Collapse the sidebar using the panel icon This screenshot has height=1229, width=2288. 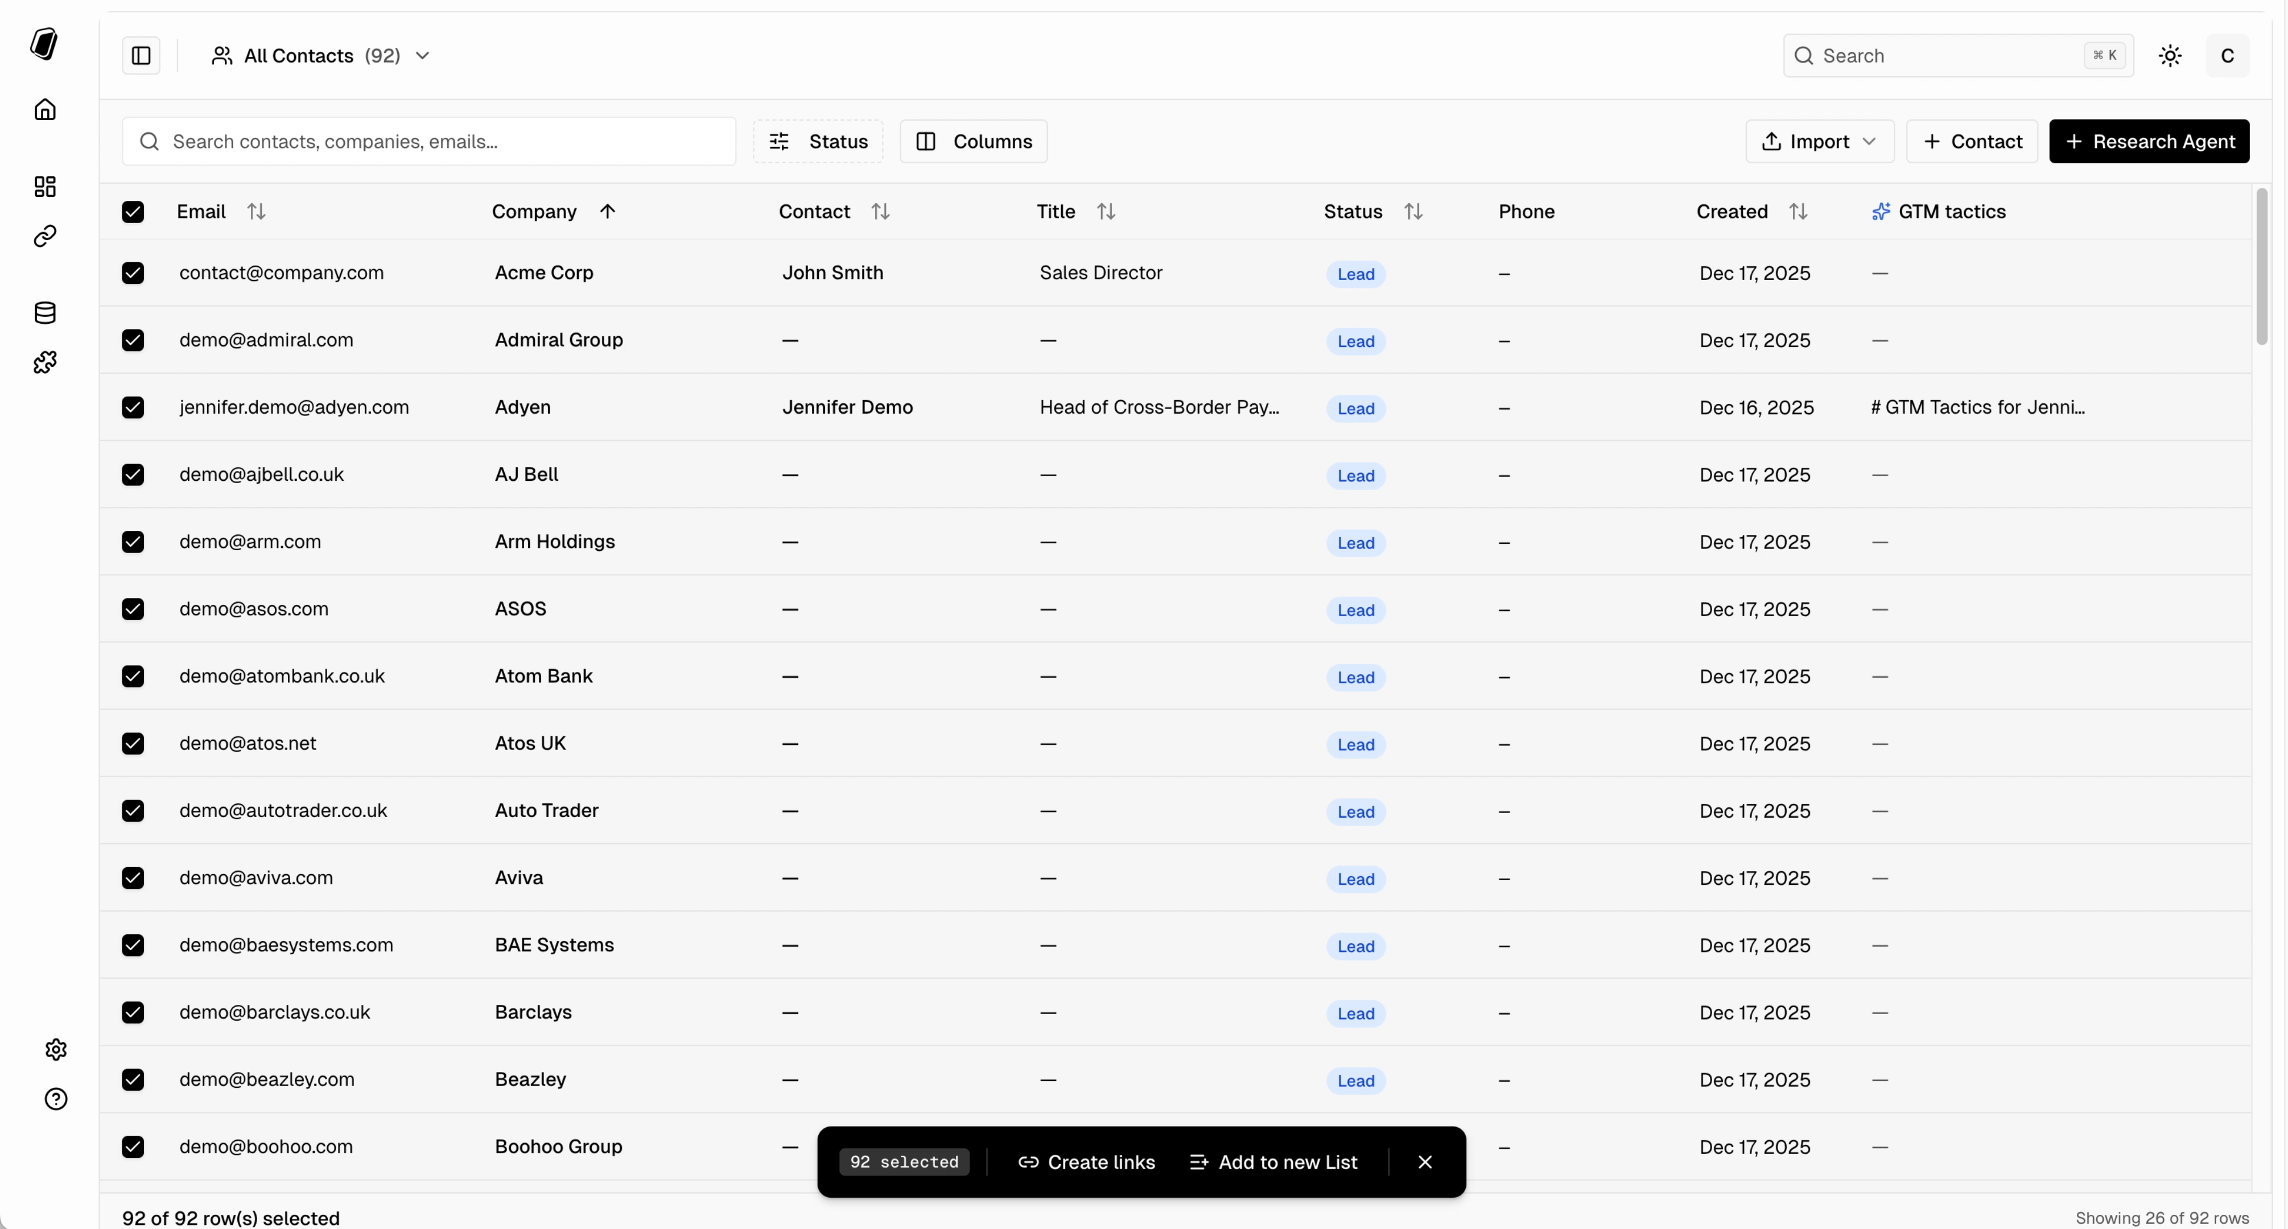[x=142, y=55]
